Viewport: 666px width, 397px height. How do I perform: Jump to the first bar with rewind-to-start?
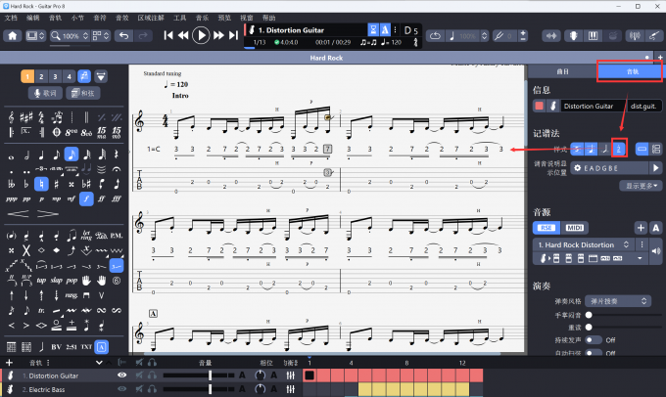tap(168, 36)
